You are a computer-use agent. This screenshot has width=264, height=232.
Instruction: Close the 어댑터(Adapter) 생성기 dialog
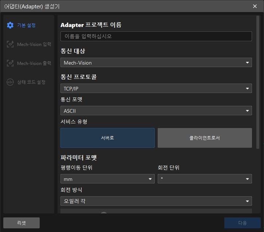[x=255, y=6]
